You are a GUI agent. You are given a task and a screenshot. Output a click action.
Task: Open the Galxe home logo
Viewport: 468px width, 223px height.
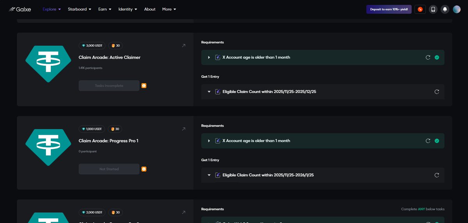tap(20, 9)
